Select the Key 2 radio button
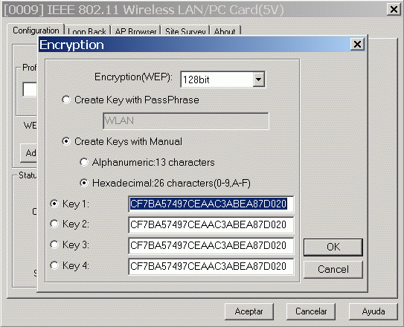The height and width of the screenshot is (327, 404). pyautogui.click(x=54, y=224)
